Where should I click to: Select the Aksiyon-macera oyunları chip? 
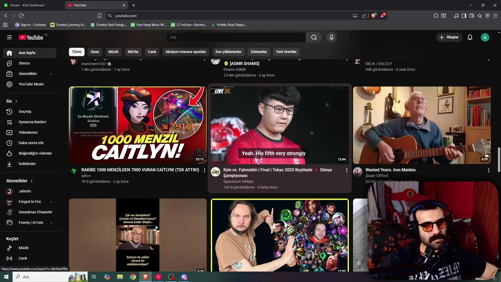point(186,52)
